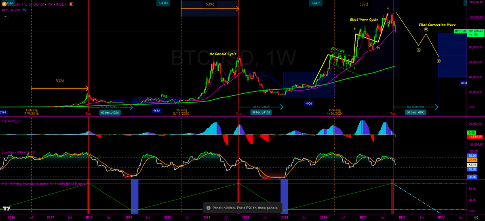Click the 'Halving 5/11/2020' label
Screen dimensions: 485x221
pos(181,112)
